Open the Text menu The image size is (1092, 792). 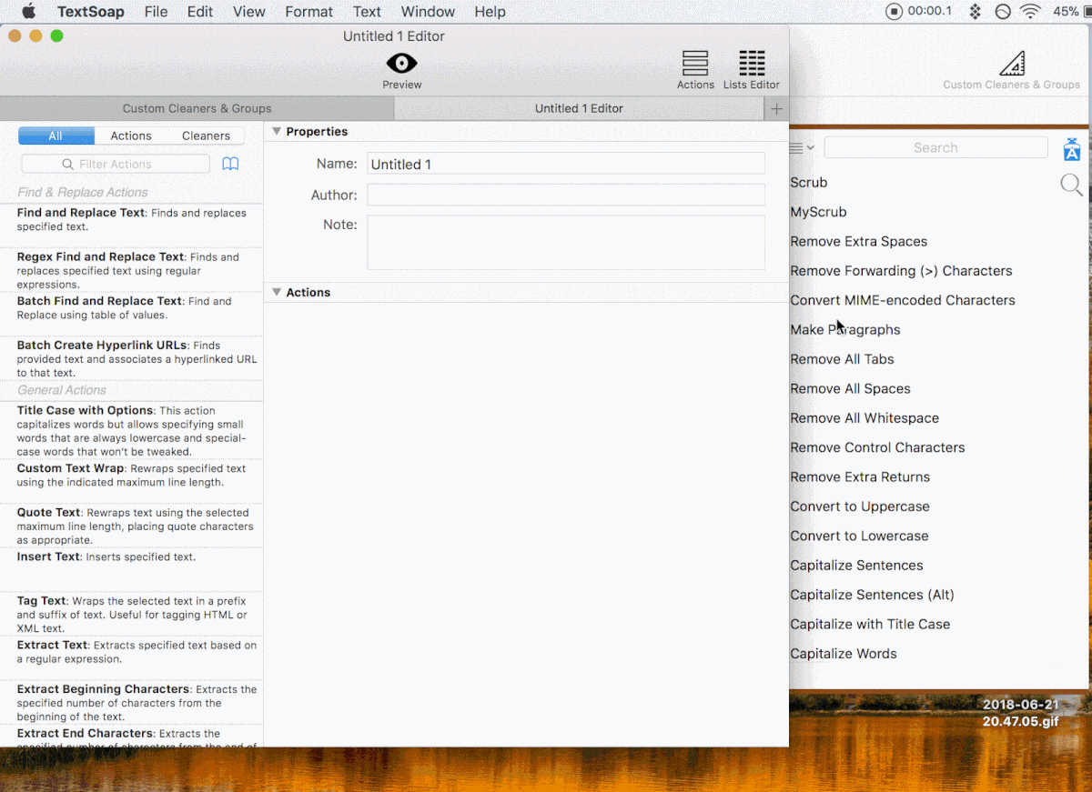click(368, 12)
